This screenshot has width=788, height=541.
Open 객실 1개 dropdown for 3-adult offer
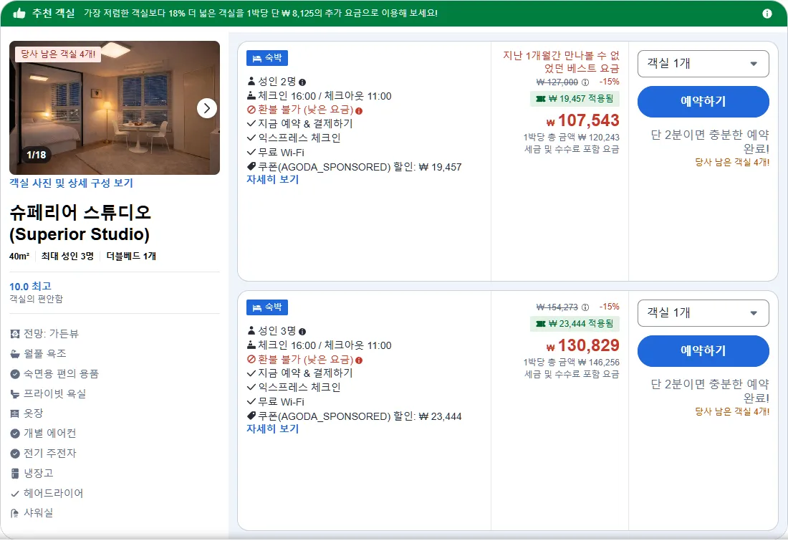(703, 312)
